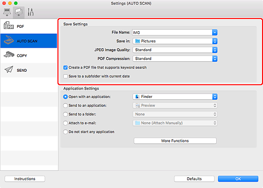Image resolution: width=263 pixels, height=188 pixels.
Task: Open the disabled Preview application dropdown
Action: click(x=175, y=106)
